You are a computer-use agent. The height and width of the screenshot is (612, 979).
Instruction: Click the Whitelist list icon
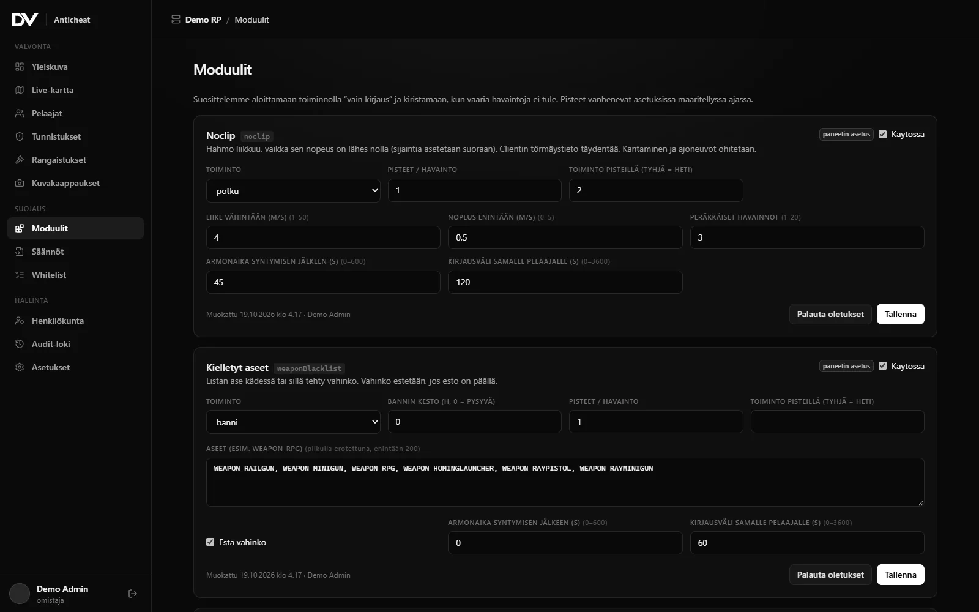click(20, 275)
